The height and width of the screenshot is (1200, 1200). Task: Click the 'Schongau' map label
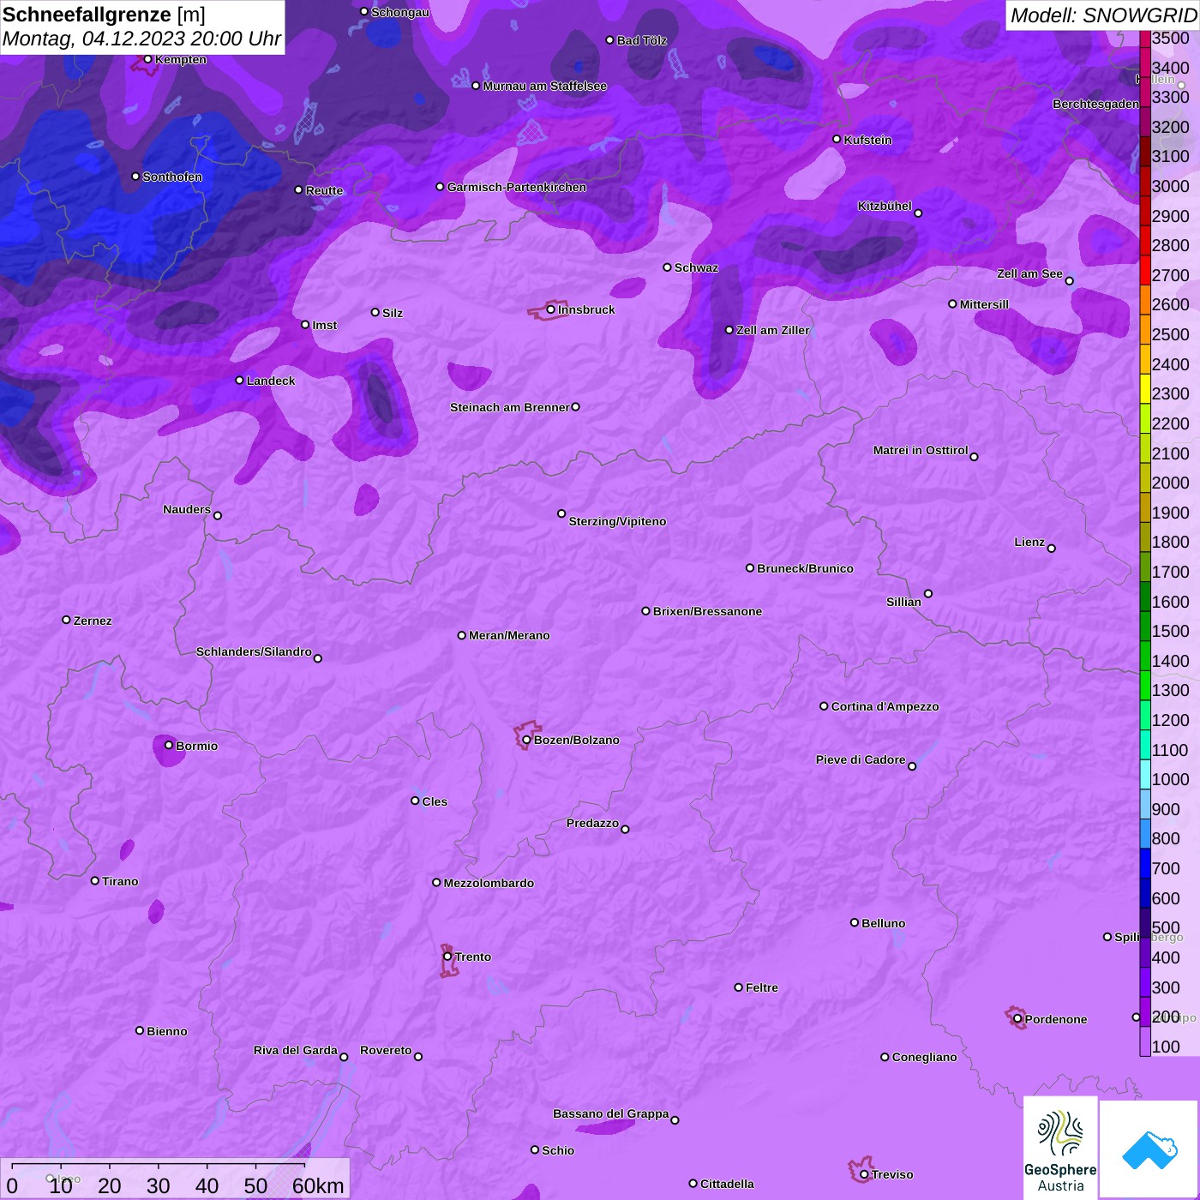(x=399, y=12)
